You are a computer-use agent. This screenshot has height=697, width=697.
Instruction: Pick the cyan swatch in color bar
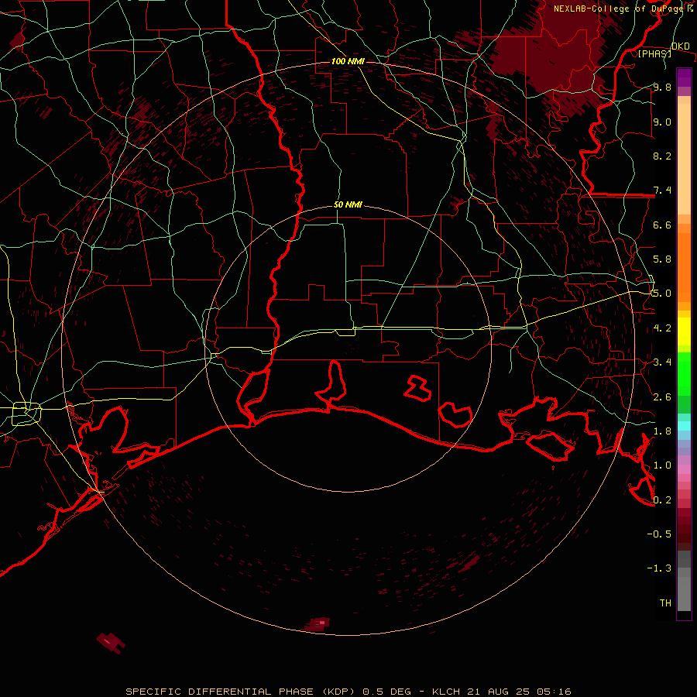[x=684, y=426]
